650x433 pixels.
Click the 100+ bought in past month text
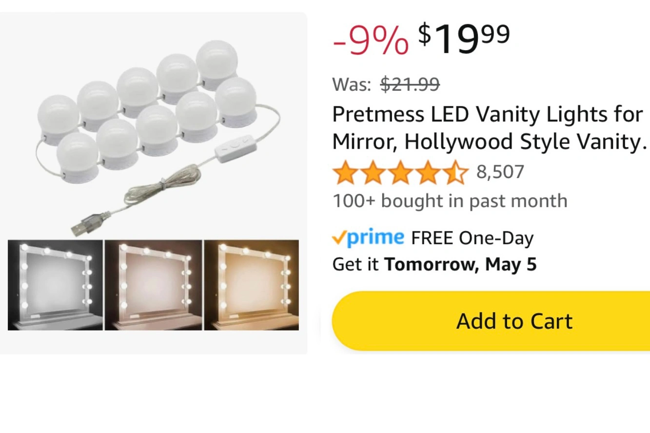coord(450,201)
